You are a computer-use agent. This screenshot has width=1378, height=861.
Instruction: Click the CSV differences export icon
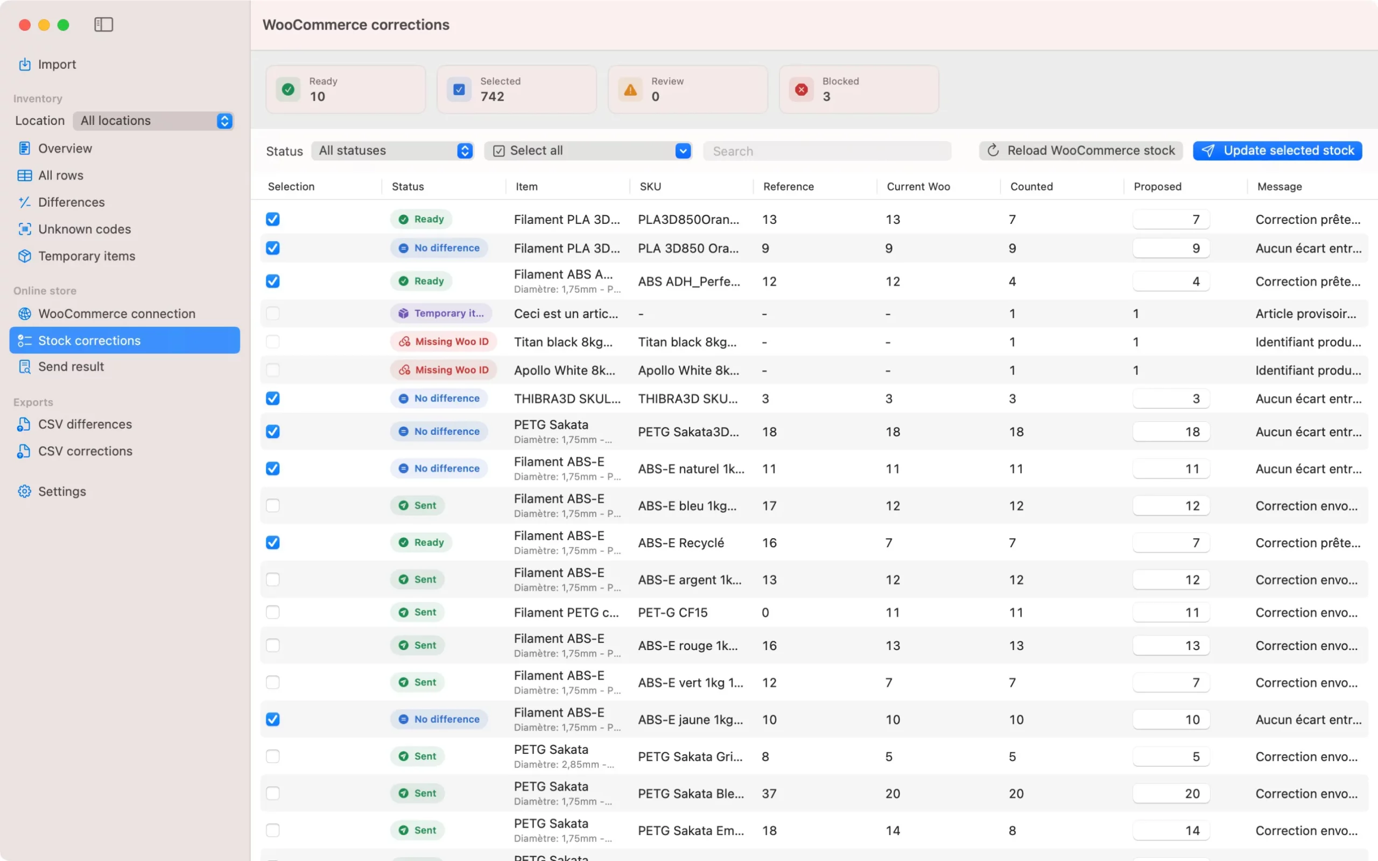24,424
